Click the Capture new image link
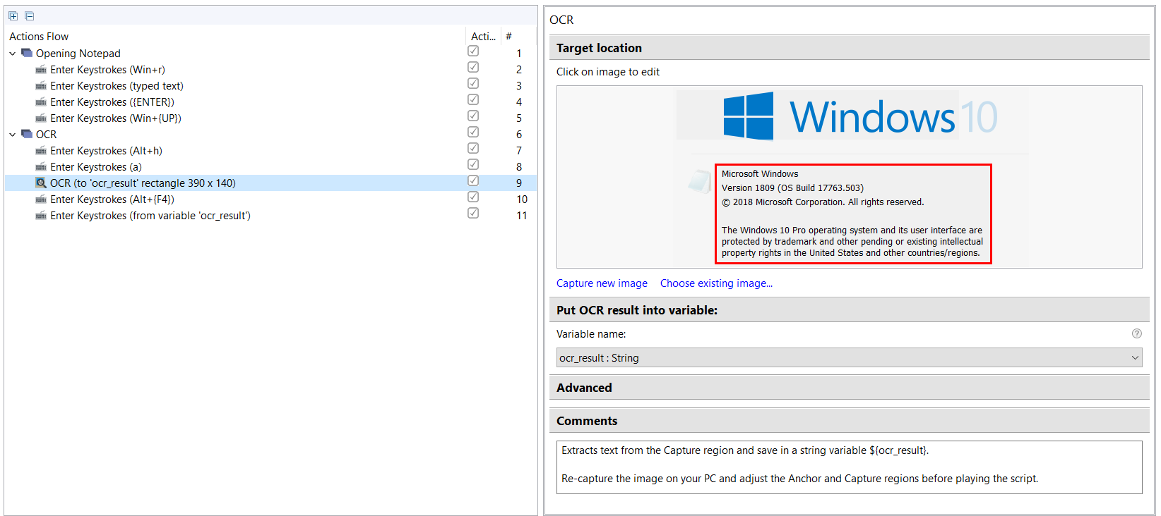 click(602, 283)
